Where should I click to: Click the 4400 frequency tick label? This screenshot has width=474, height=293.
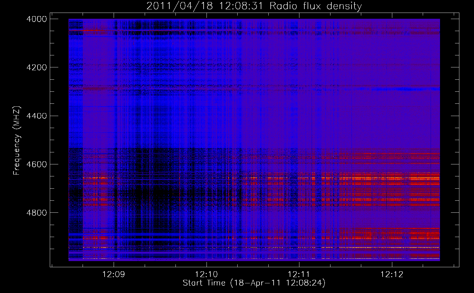coord(37,116)
